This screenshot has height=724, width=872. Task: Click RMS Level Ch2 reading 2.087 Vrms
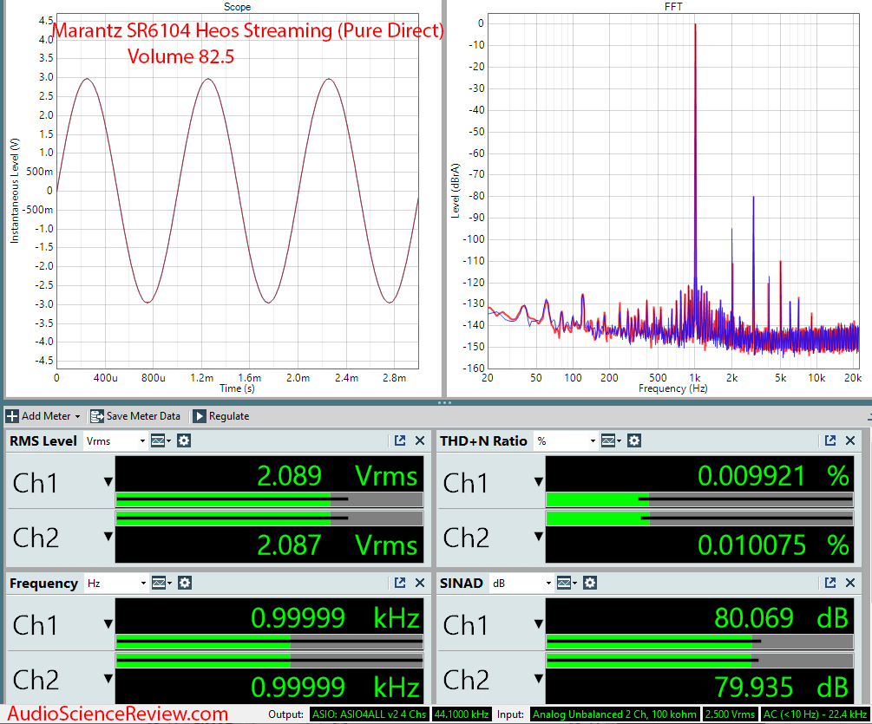coord(337,545)
